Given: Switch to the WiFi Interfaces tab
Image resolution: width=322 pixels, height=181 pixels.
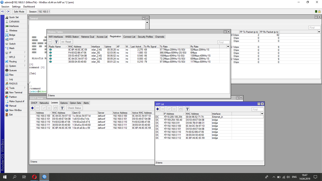Looking at the screenshot, I should click(x=56, y=37).
